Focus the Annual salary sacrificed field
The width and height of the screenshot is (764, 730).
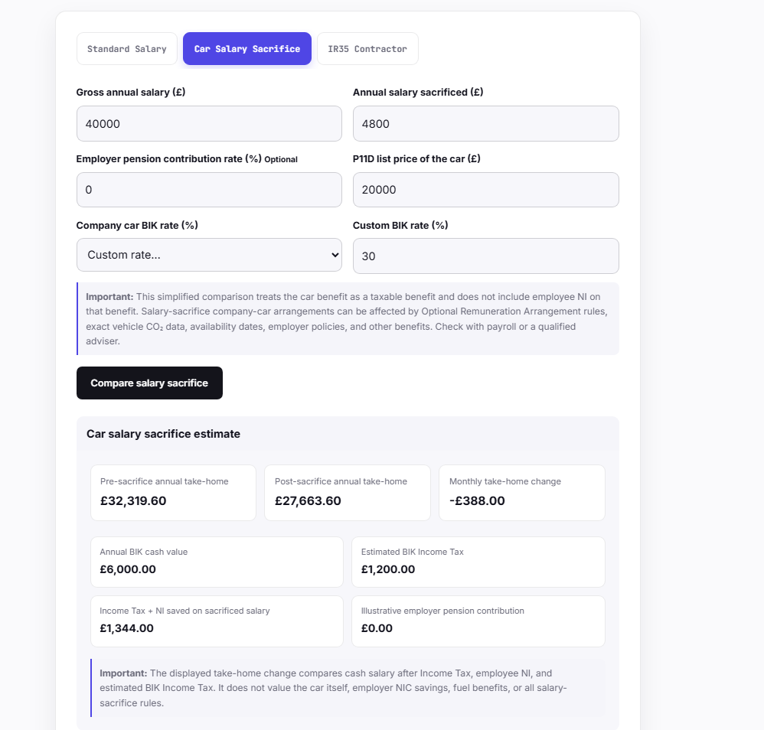pyautogui.click(x=486, y=124)
